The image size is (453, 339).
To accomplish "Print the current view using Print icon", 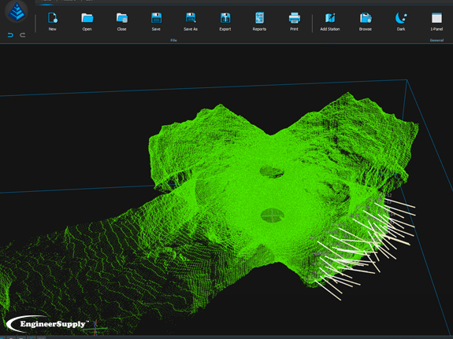I will (294, 21).
